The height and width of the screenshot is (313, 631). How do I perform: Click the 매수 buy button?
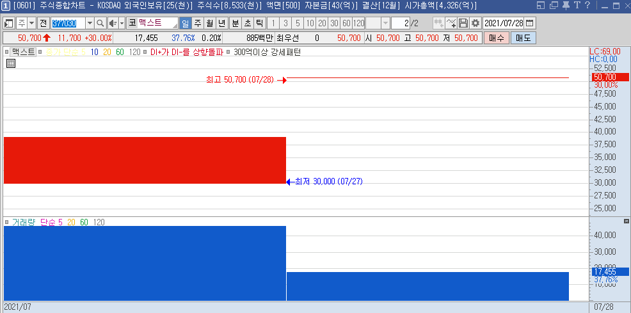496,38
